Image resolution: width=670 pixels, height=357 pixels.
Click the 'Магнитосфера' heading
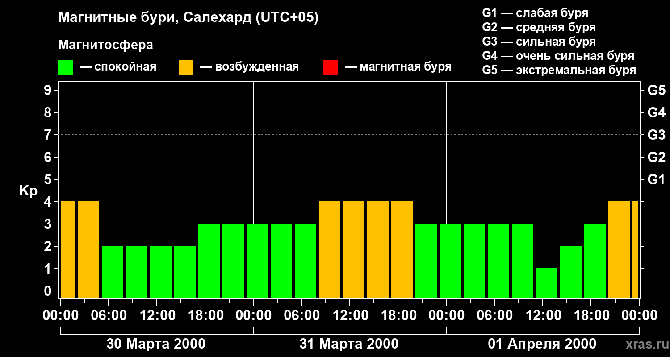click(x=105, y=45)
